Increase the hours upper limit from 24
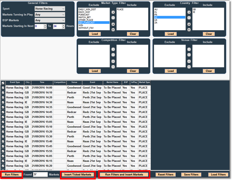Screen dimensions: 232x180 point(63,25)
